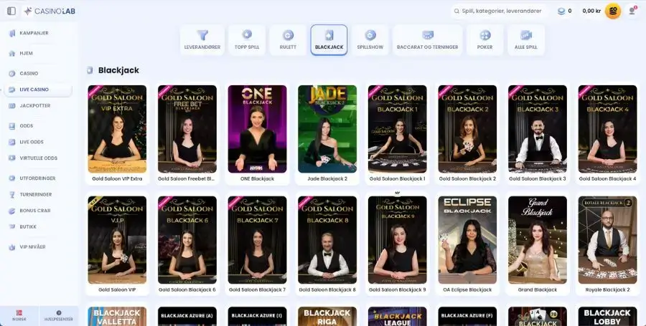
Task: Switch to the Spillshow tab
Action: (370, 40)
